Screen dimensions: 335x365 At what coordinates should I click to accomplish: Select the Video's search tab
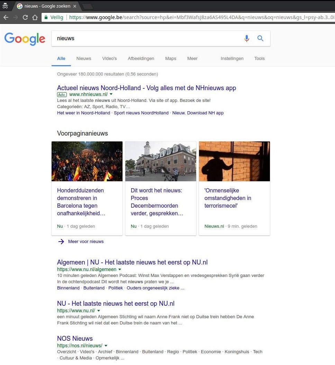(109, 59)
